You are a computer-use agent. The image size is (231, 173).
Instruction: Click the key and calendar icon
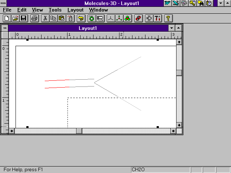point(192,3)
